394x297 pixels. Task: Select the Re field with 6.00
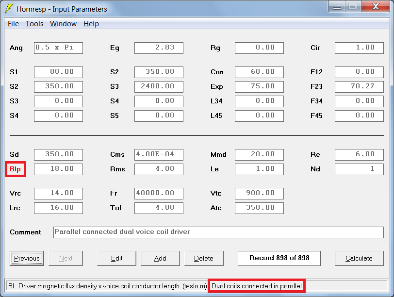(360, 155)
